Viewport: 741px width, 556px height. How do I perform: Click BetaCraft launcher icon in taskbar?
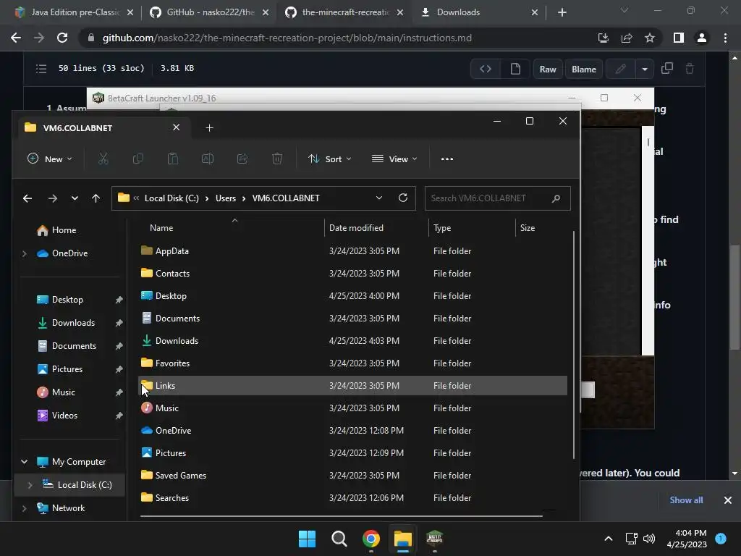tap(434, 539)
